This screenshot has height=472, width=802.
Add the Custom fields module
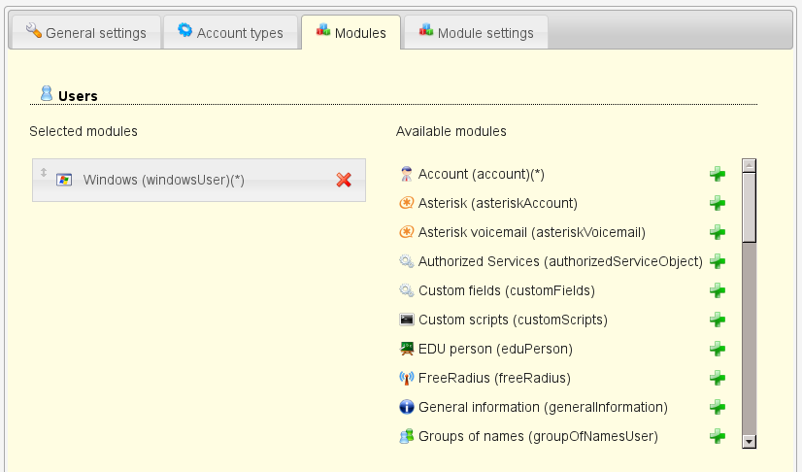click(718, 290)
